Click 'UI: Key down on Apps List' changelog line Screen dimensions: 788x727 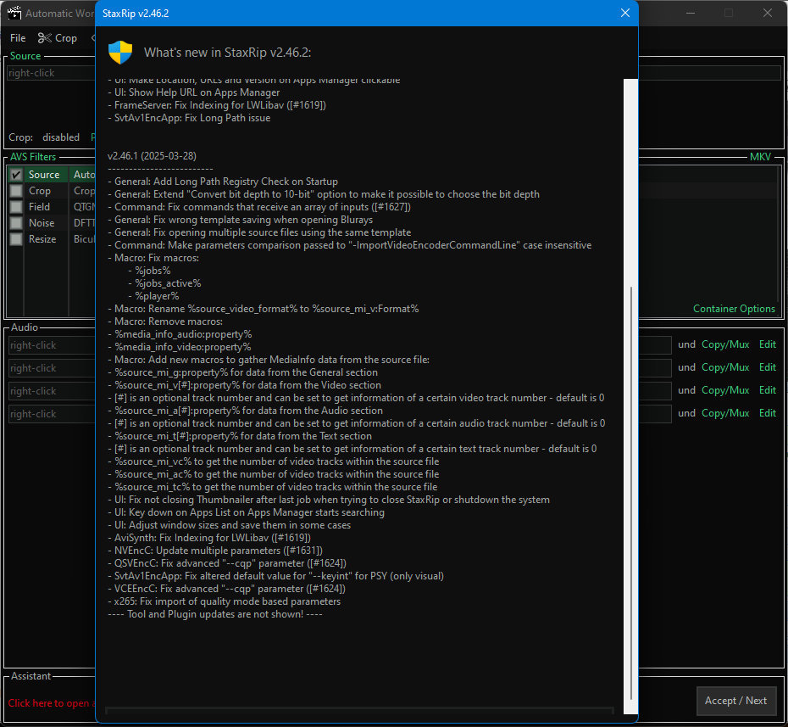[x=247, y=512]
